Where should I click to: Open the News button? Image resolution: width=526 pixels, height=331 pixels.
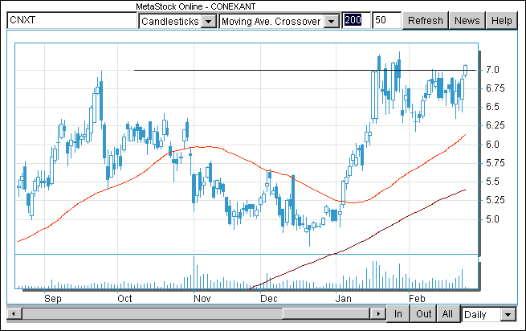[467, 21]
